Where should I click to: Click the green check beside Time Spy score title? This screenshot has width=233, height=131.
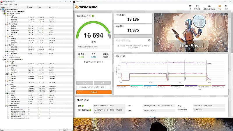(x=93, y=16)
